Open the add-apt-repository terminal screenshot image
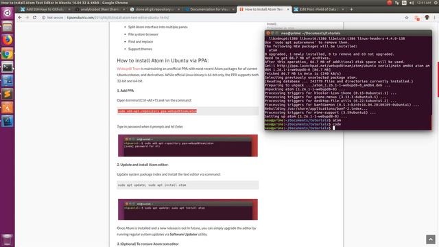 [x=187, y=145]
